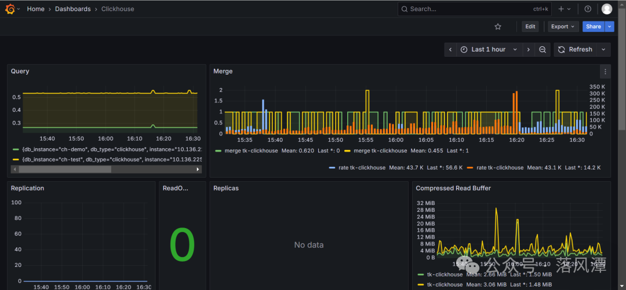This screenshot has width=626, height=290.
Task: Click Last *: 14.2 K in Merge legend
Action: (584, 167)
